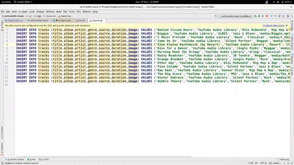Click the src breadcrumb folder
294x165 pixels.
point(29,16)
